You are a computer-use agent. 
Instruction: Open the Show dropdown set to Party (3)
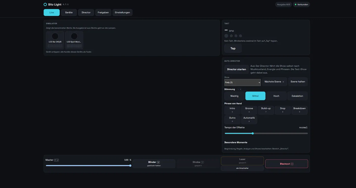[242, 83]
